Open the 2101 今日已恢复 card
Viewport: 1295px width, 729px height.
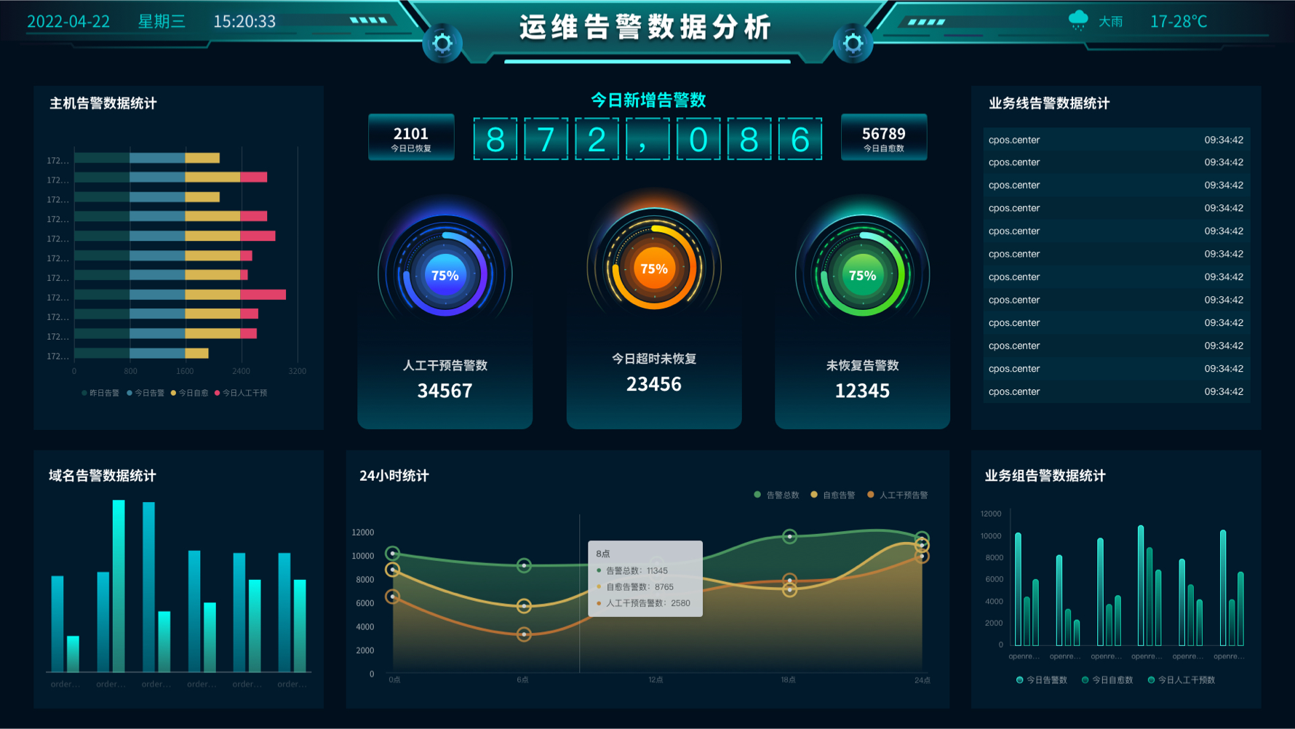(x=411, y=138)
